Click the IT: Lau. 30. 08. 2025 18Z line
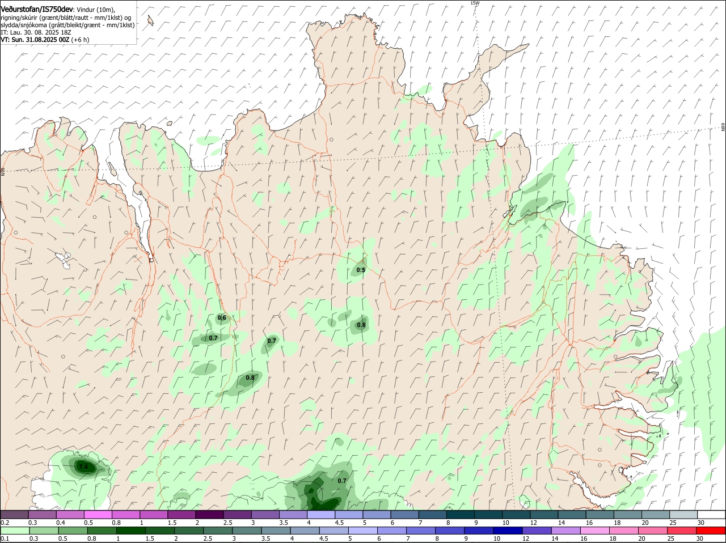Image resolution: width=726 pixels, height=543 pixels. click(x=37, y=32)
